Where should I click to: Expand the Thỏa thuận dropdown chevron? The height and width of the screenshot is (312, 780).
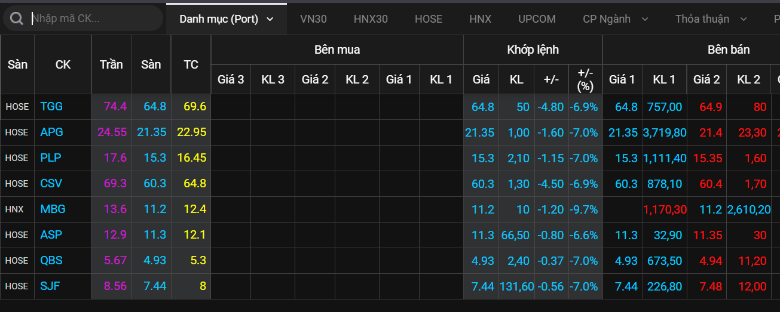click(x=744, y=19)
